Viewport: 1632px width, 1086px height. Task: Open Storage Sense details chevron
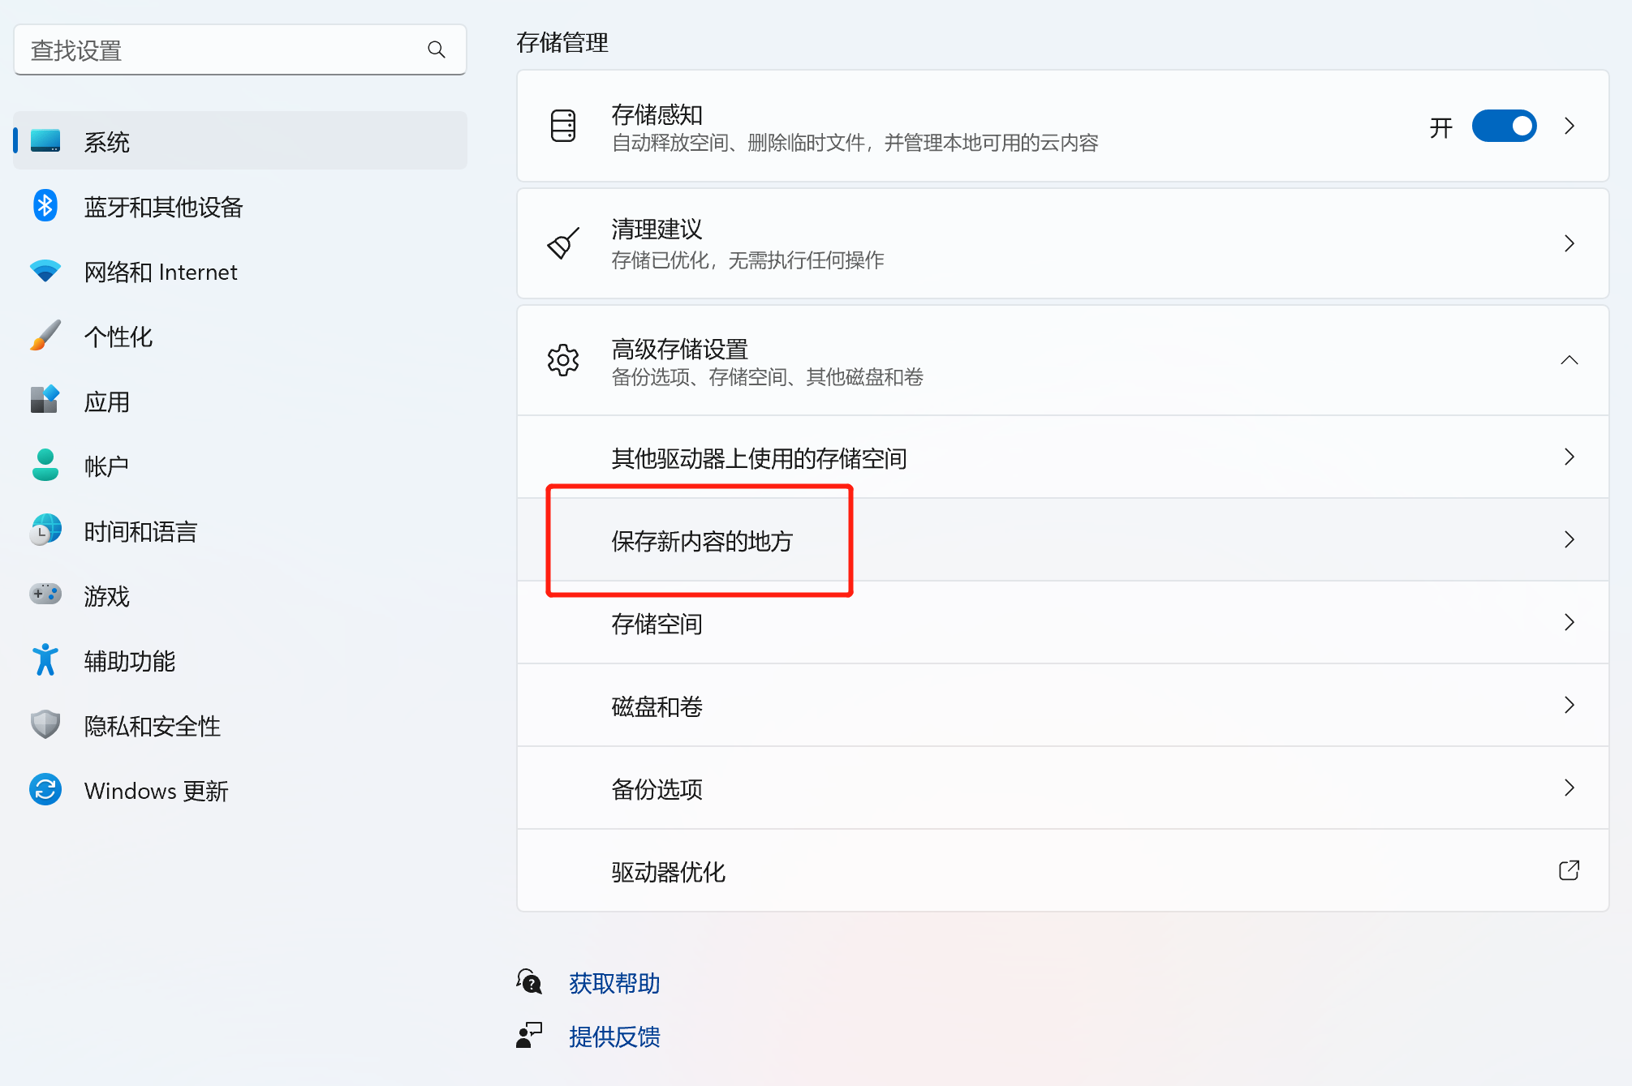click(1569, 127)
